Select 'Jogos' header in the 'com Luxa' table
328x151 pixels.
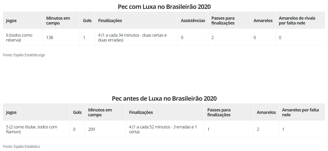(x=11, y=21)
